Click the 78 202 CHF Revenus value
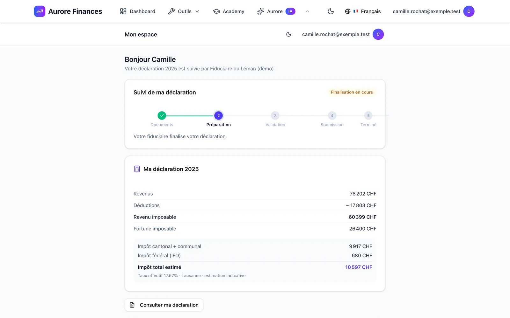The width and height of the screenshot is (510, 318). point(363,194)
